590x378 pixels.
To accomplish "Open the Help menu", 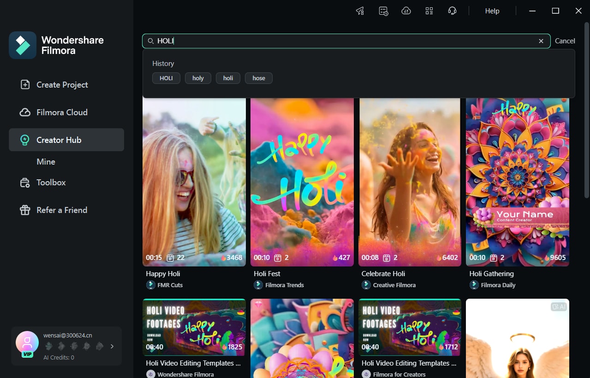I will tap(492, 11).
